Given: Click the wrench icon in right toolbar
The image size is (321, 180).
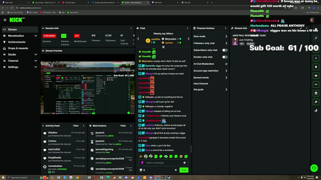Looking at the screenshot, I should click(316, 102).
